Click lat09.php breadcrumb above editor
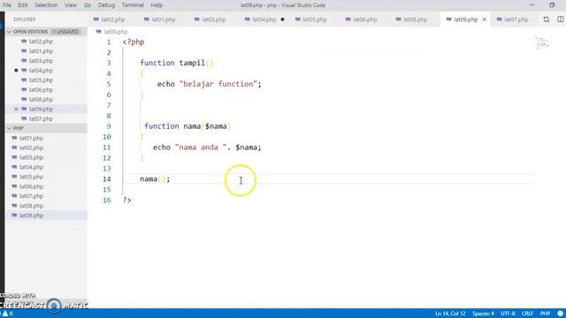Image resolution: width=566 pixels, height=318 pixels. pos(116,32)
